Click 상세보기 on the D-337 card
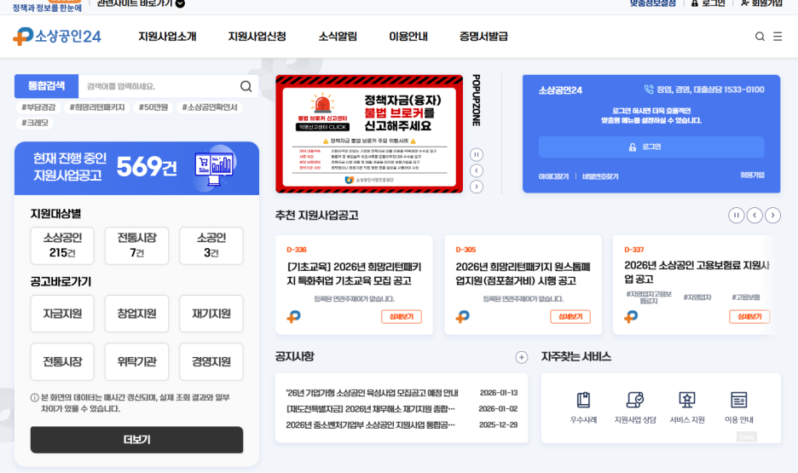Screen dimensions: 798x473 point(749,317)
